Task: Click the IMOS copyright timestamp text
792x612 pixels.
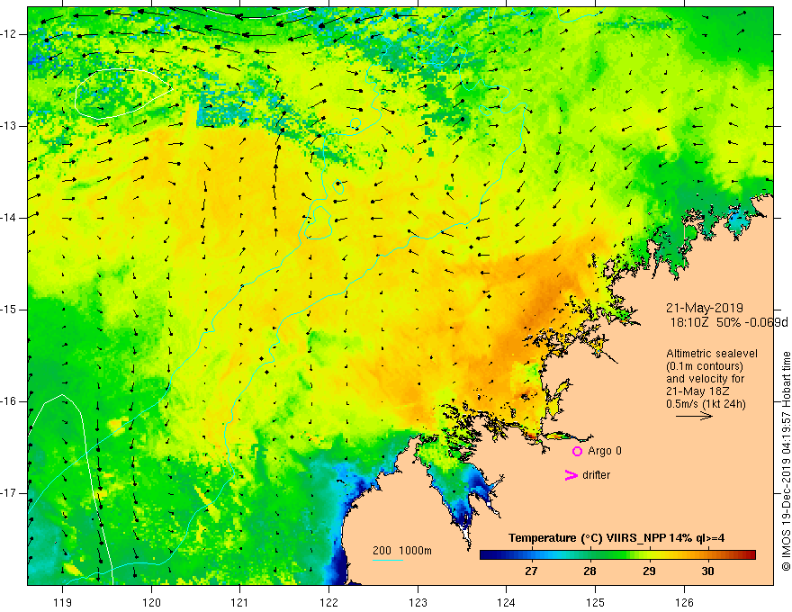Action: (x=786, y=461)
